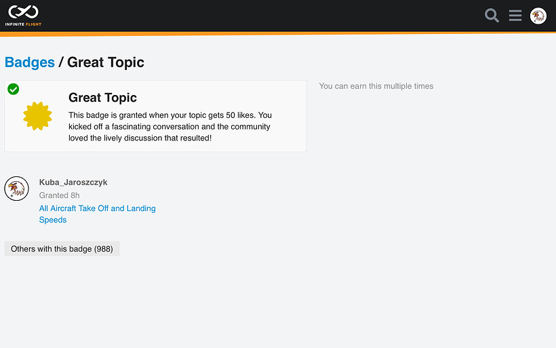Open the search magnifier icon
The height and width of the screenshot is (348, 556).
492,16
